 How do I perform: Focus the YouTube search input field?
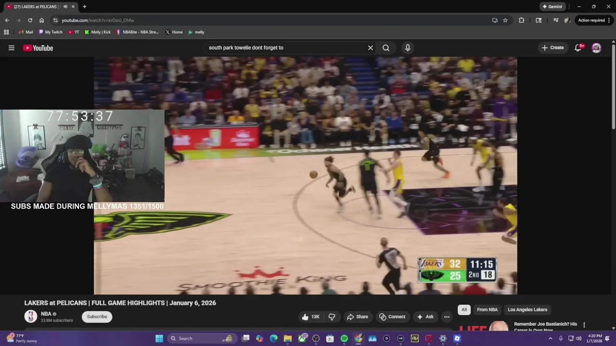(286, 48)
